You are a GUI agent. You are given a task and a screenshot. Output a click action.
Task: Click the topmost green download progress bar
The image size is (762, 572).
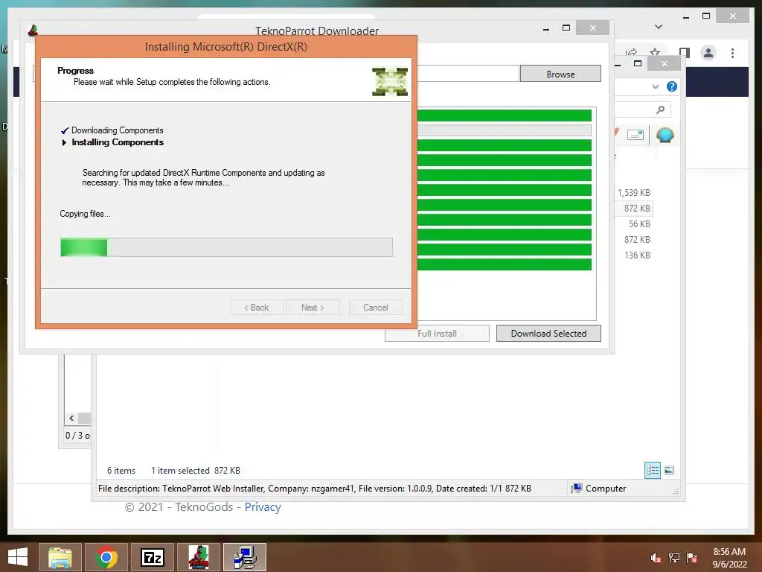click(x=504, y=115)
